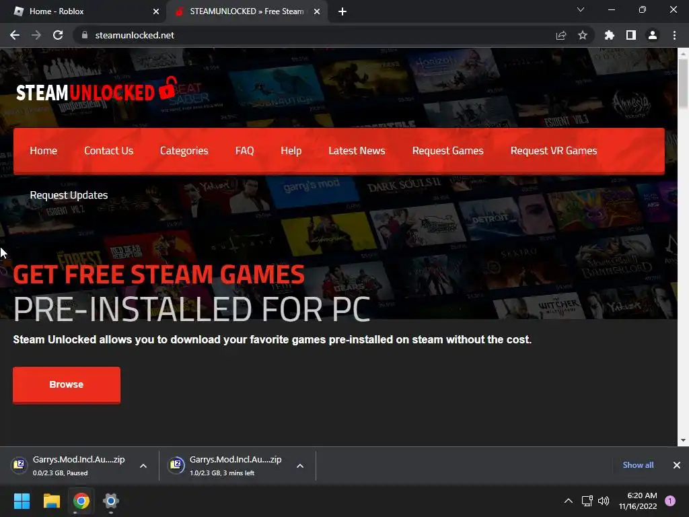Close the Home - Roblox tab
Screen dimensions: 689x517
click(x=156, y=11)
